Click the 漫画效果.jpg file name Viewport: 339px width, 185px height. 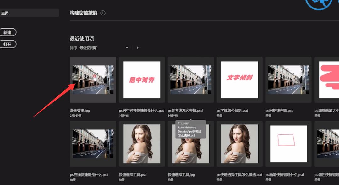click(80, 111)
